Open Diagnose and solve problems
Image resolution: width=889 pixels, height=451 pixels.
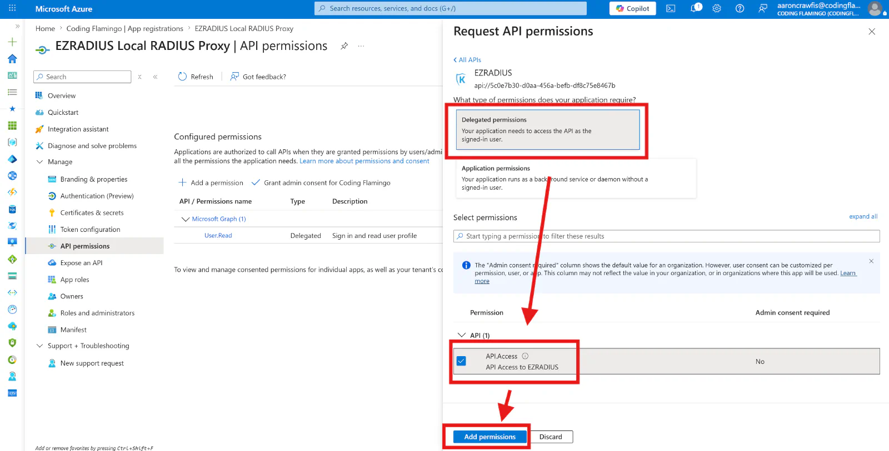point(92,145)
